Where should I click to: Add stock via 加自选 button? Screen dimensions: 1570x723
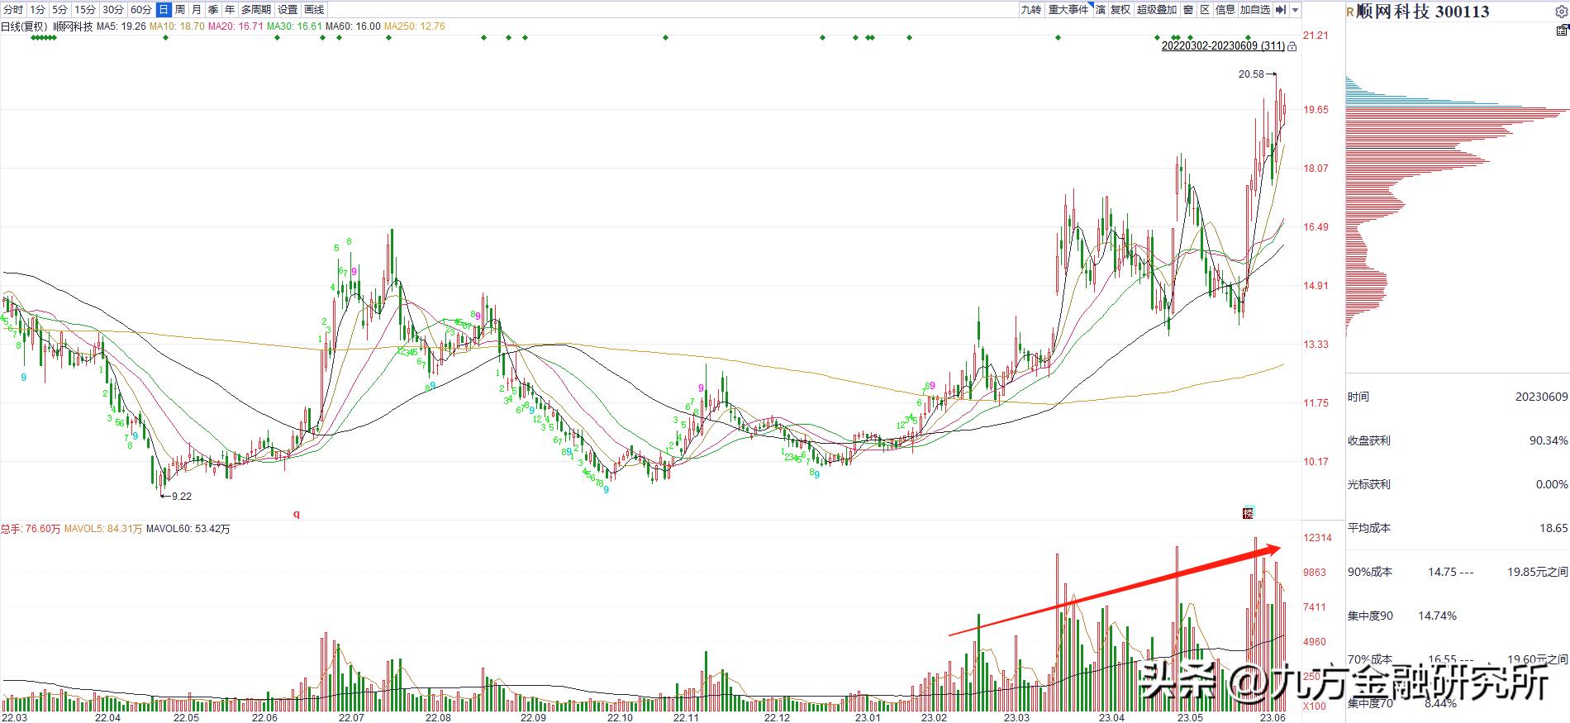coord(1255,10)
